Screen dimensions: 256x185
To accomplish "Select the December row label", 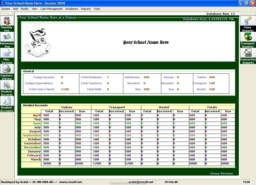I will [32, 147].
